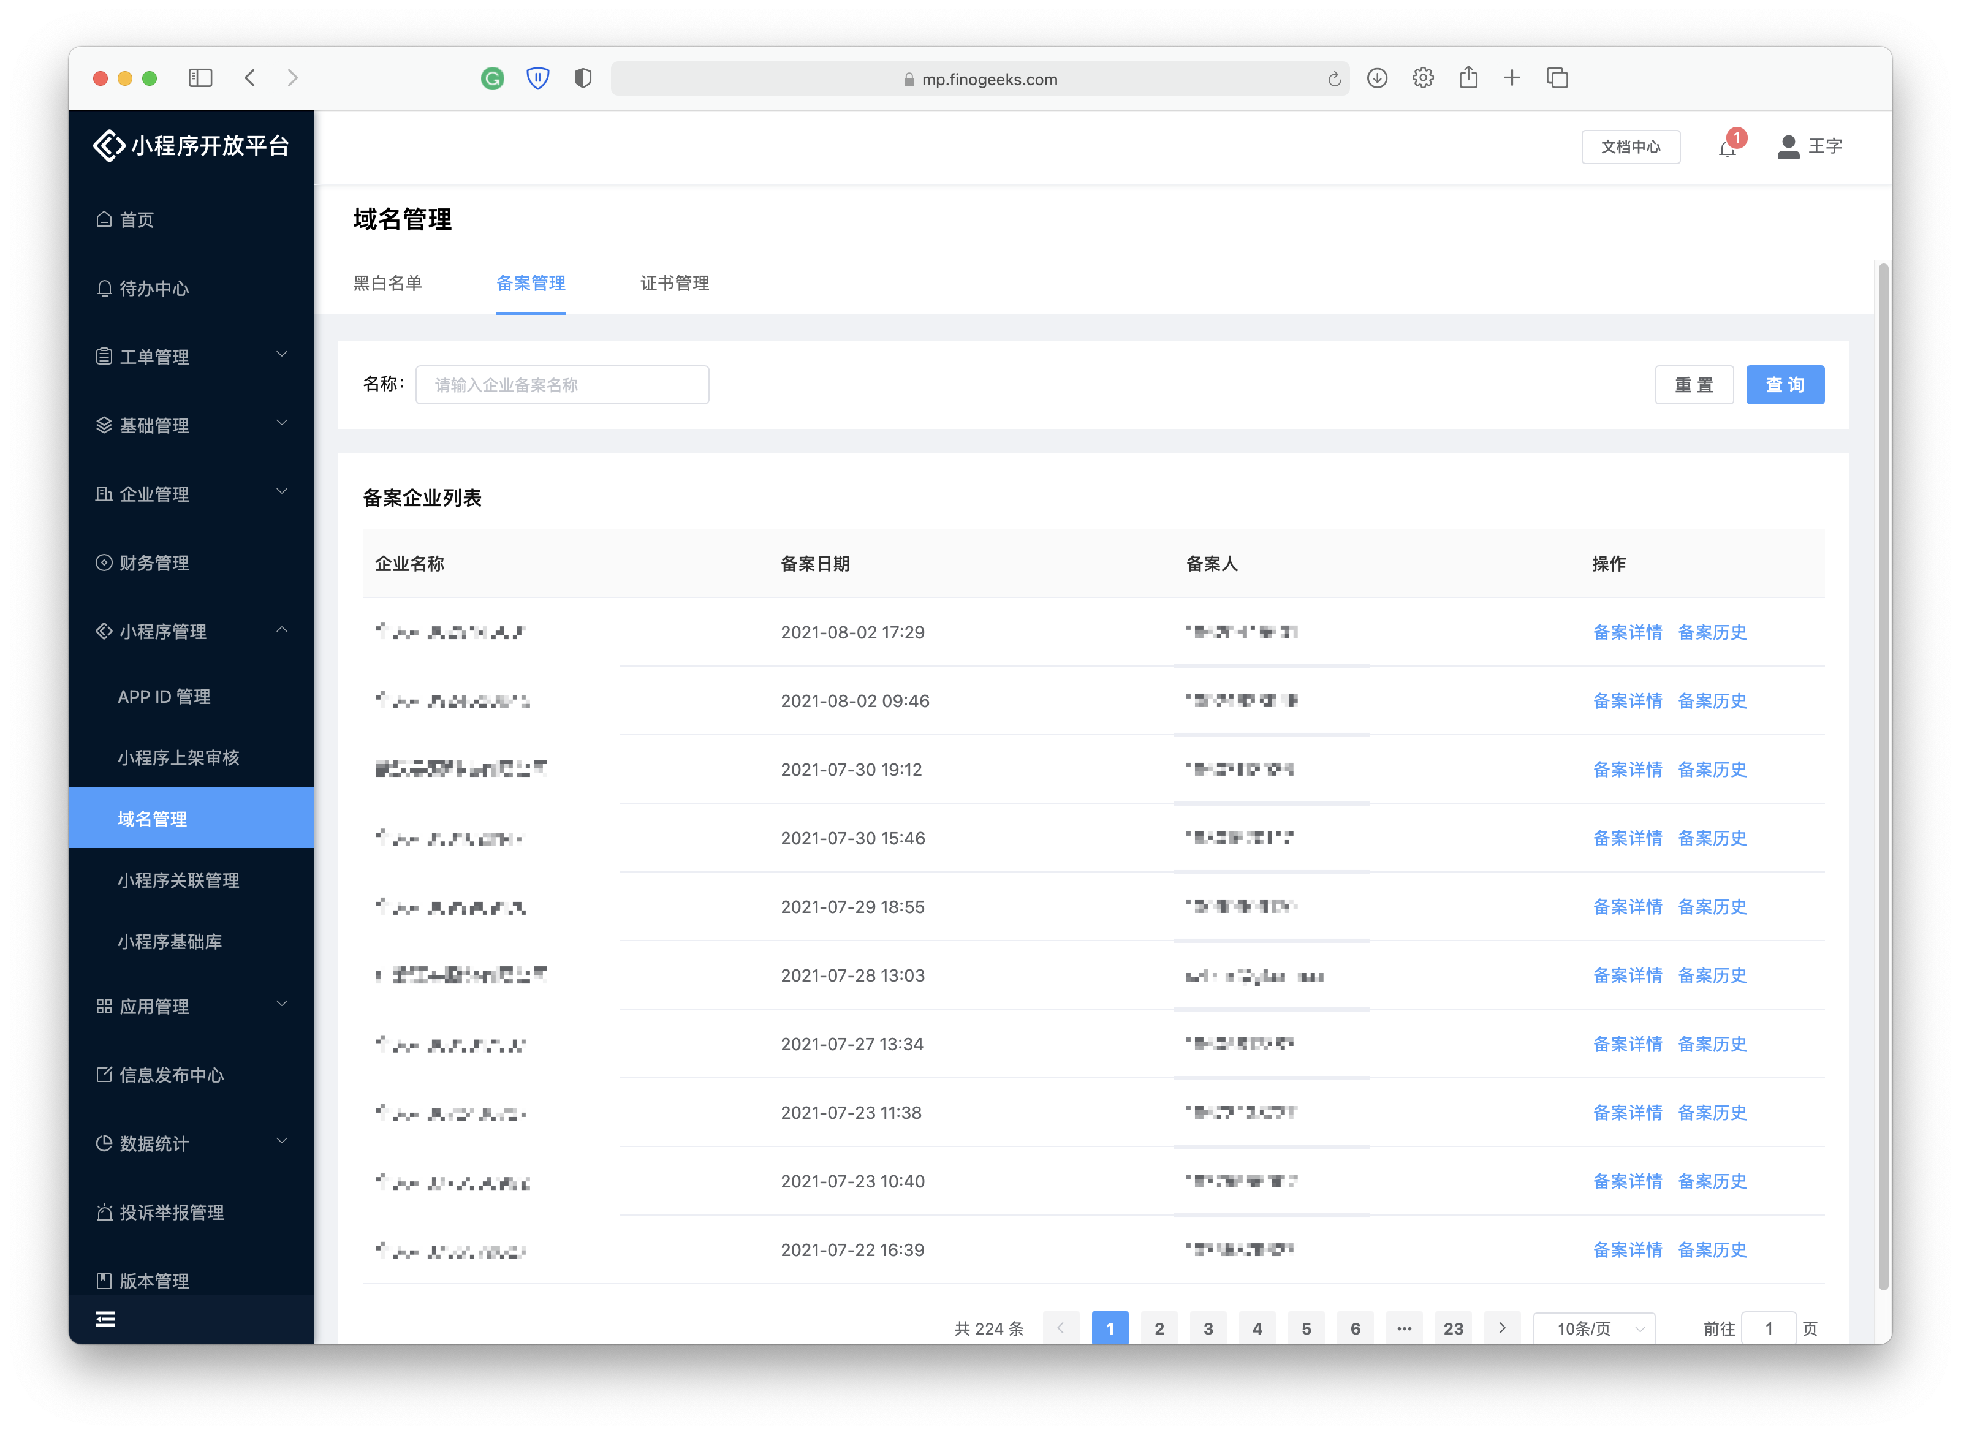Switch to the 备案管理 tab
The height and width of the screenshot is (1435, 1961).
531,283
